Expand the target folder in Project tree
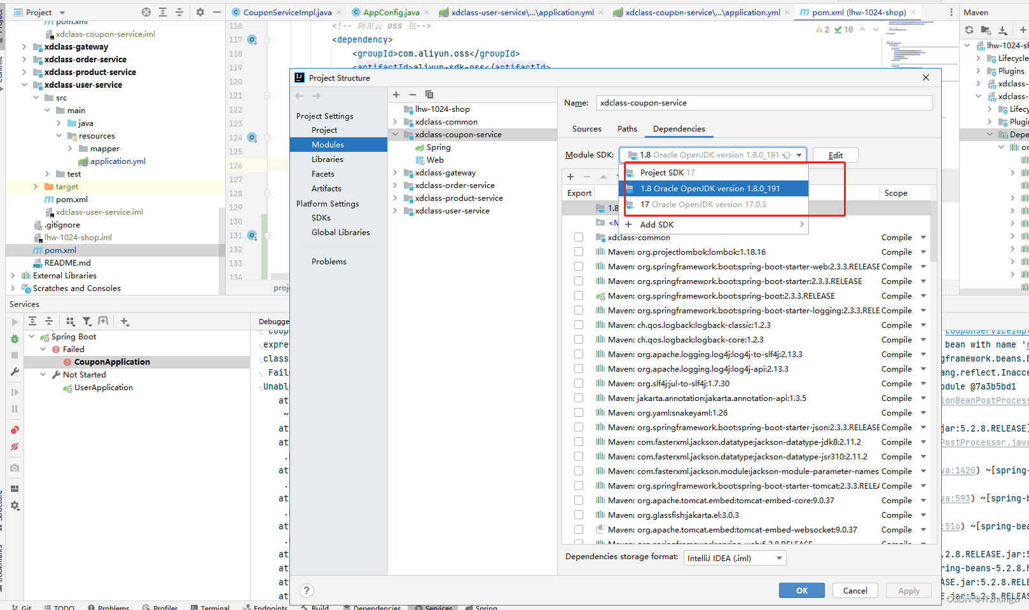 36,187
